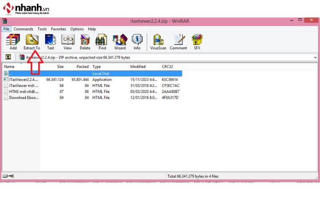Image resolution: width=320 pixels, height=200 pixels.
Task: Sort by the CRC32 column header
Action: click(171, 67)
